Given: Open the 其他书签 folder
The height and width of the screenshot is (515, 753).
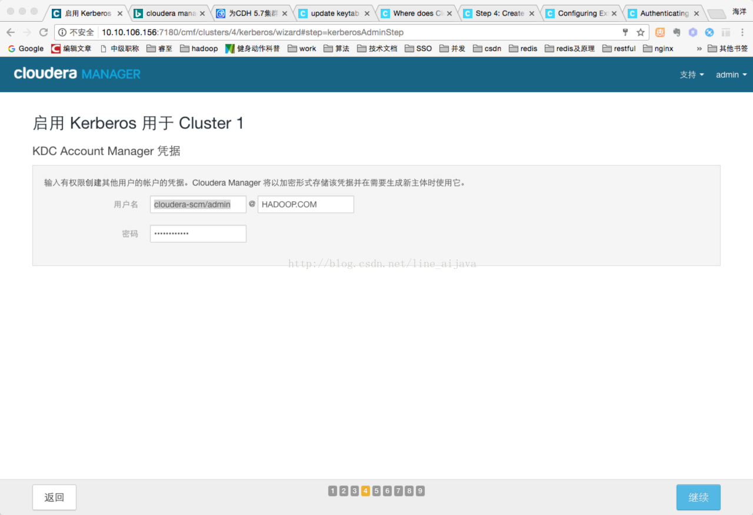Looking at the screenshot, I should pyautogui.click(x=728, y=49).
